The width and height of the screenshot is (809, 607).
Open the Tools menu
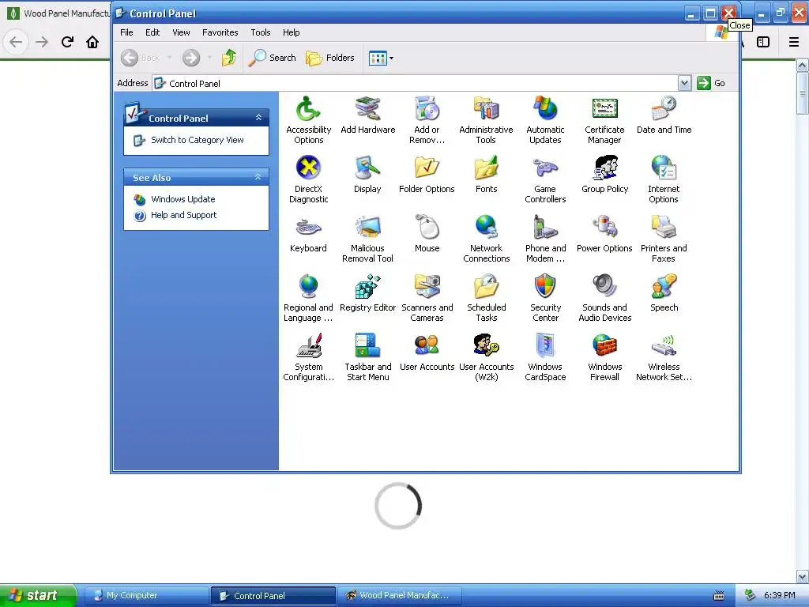261,32
